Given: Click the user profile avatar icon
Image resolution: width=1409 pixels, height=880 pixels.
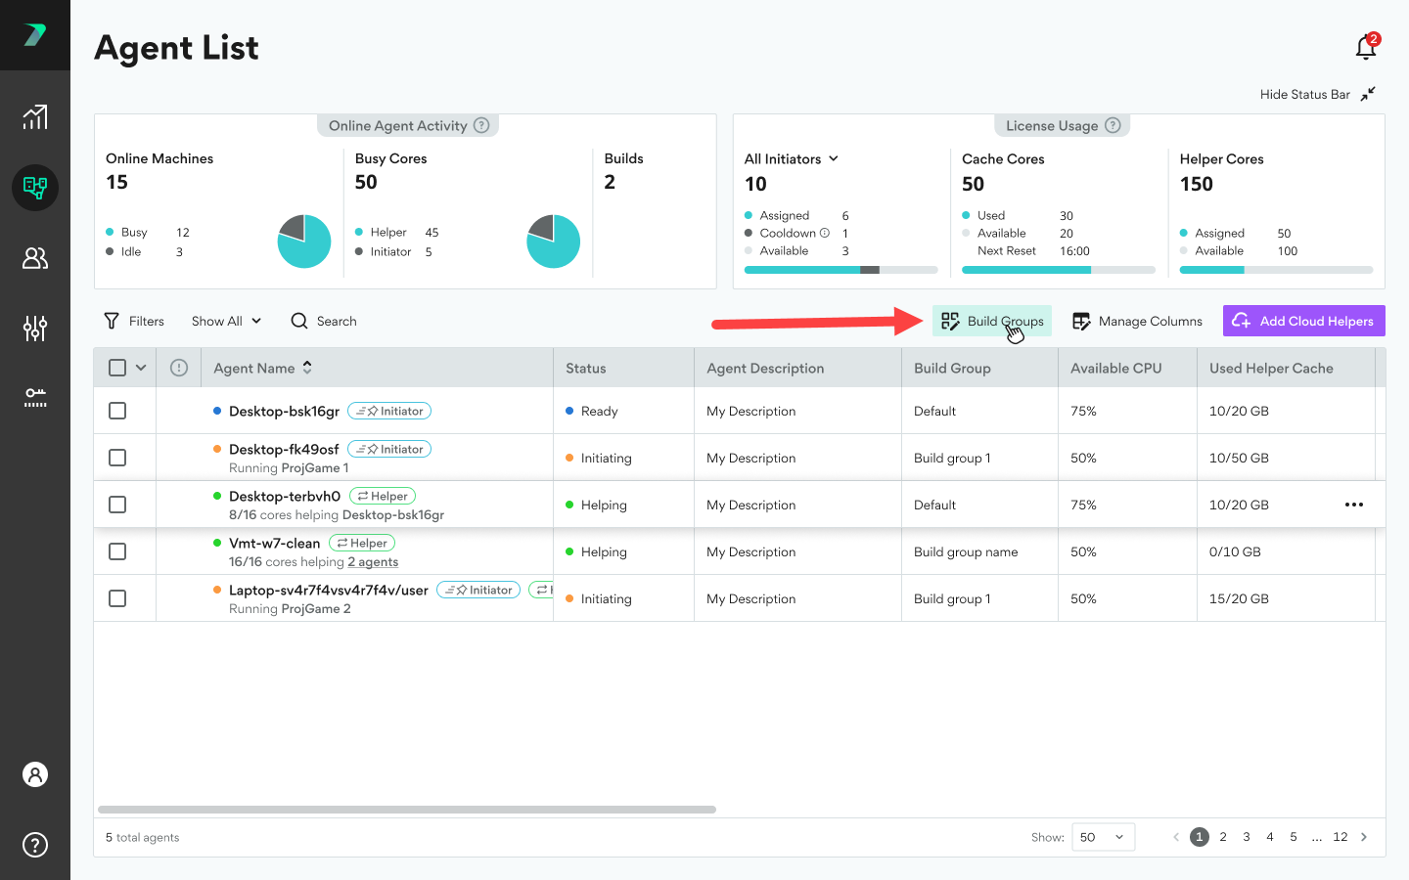Looking at the screenshot, I should [35, 774].
